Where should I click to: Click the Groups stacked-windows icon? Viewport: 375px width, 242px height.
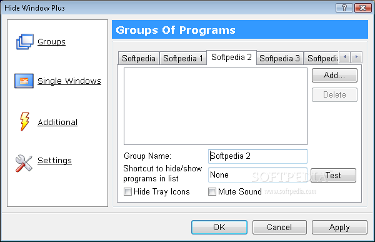click(x=25, y=42)
